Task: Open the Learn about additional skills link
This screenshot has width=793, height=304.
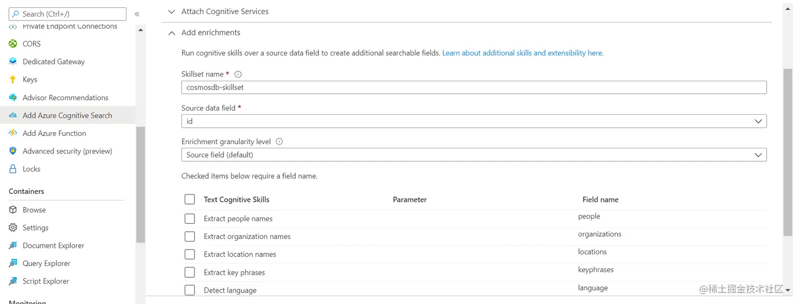Action: [522, 53]
